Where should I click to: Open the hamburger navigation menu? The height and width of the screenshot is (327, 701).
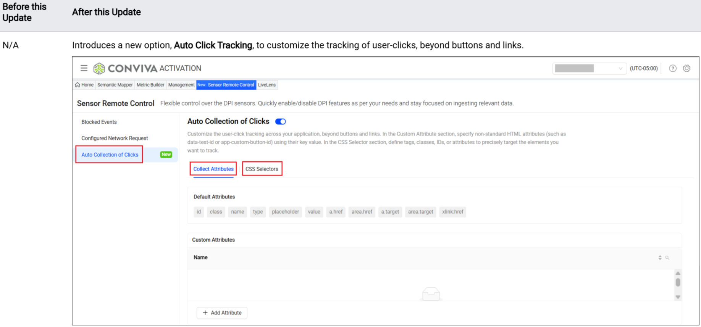coord(84,68)
